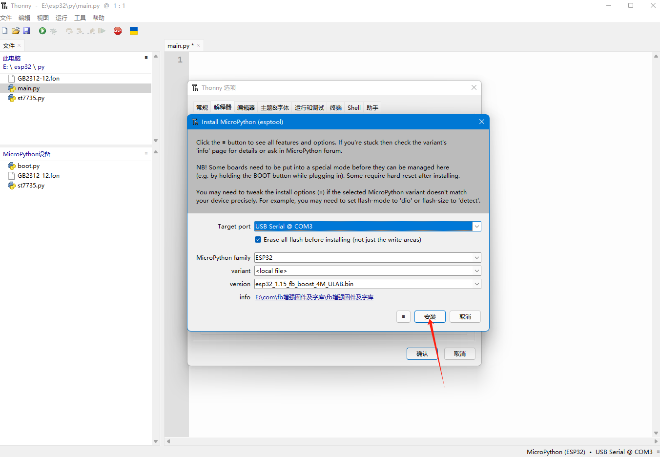Select main.py in local files list
Screen dimensions: 660x457
(x=76, y=88)
